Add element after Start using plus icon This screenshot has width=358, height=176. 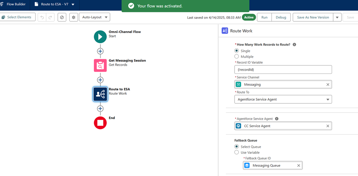point(100,51)
